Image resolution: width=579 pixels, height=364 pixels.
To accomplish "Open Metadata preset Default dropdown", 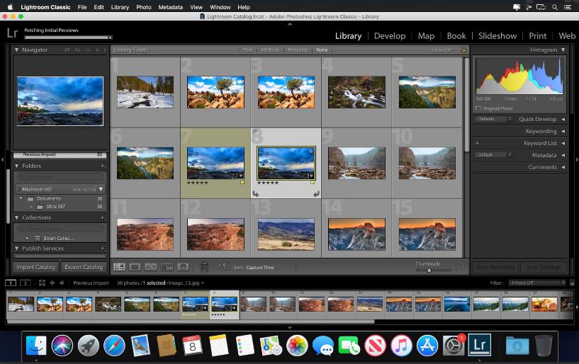I will (x=493, y=155).
